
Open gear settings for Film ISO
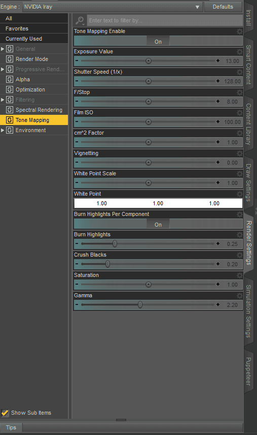tap(240, 113)
